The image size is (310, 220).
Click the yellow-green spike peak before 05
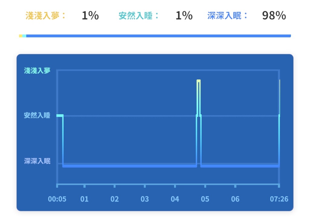pyautogui.click(x=199, y=81)
